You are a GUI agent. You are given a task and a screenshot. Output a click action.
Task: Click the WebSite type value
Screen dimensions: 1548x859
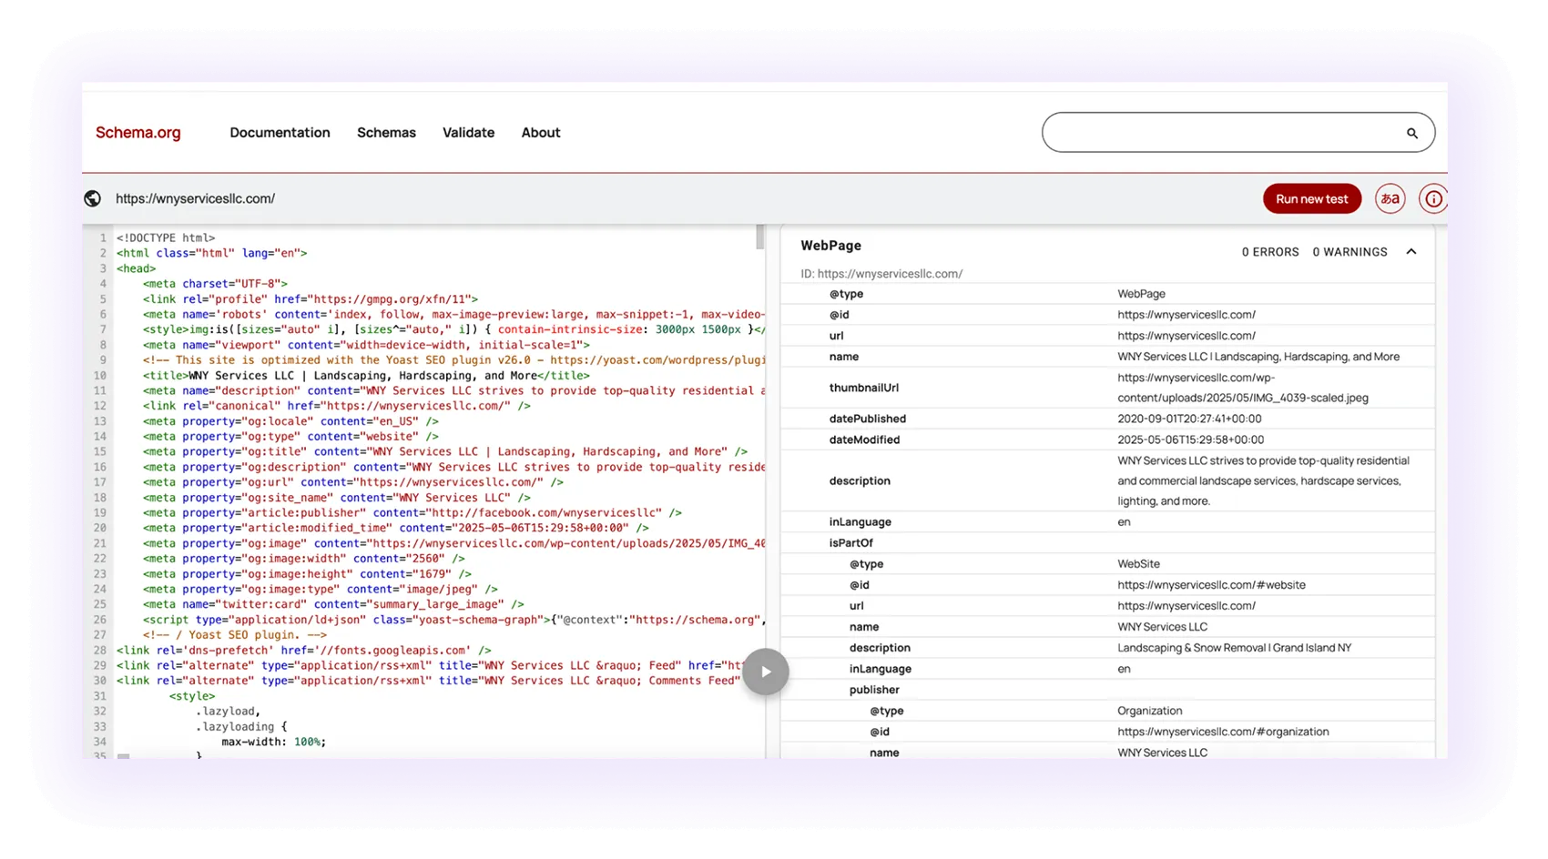[x=1138, y=564]
